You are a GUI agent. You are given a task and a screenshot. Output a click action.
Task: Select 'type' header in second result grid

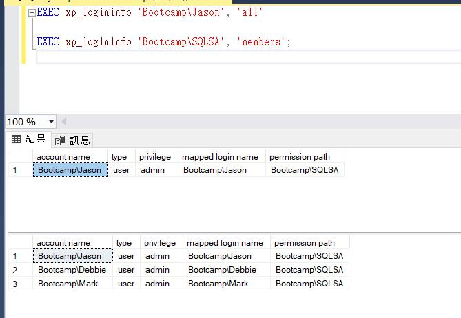[126, 243]
